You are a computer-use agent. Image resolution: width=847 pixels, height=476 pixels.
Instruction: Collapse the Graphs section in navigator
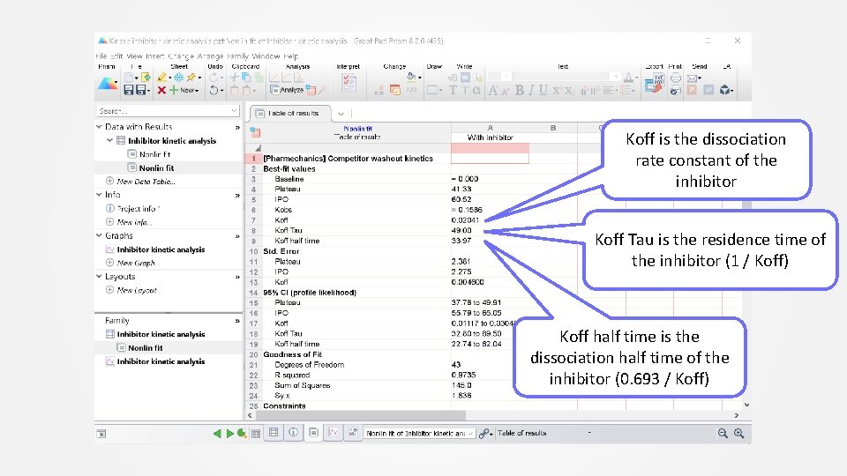click(99, 236)
